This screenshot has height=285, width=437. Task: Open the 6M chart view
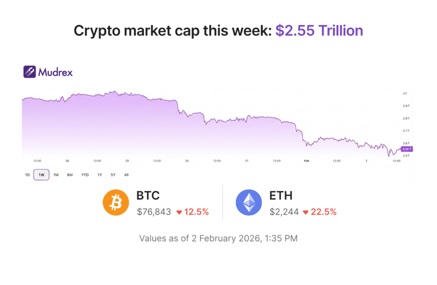70,175
